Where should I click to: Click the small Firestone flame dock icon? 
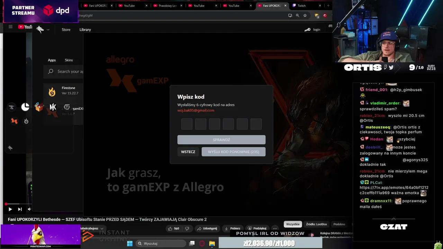26,121
